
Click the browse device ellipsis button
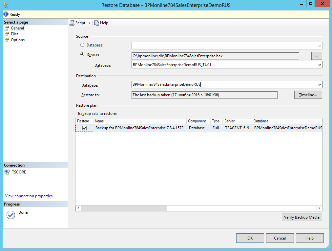[x=316, y=56]
